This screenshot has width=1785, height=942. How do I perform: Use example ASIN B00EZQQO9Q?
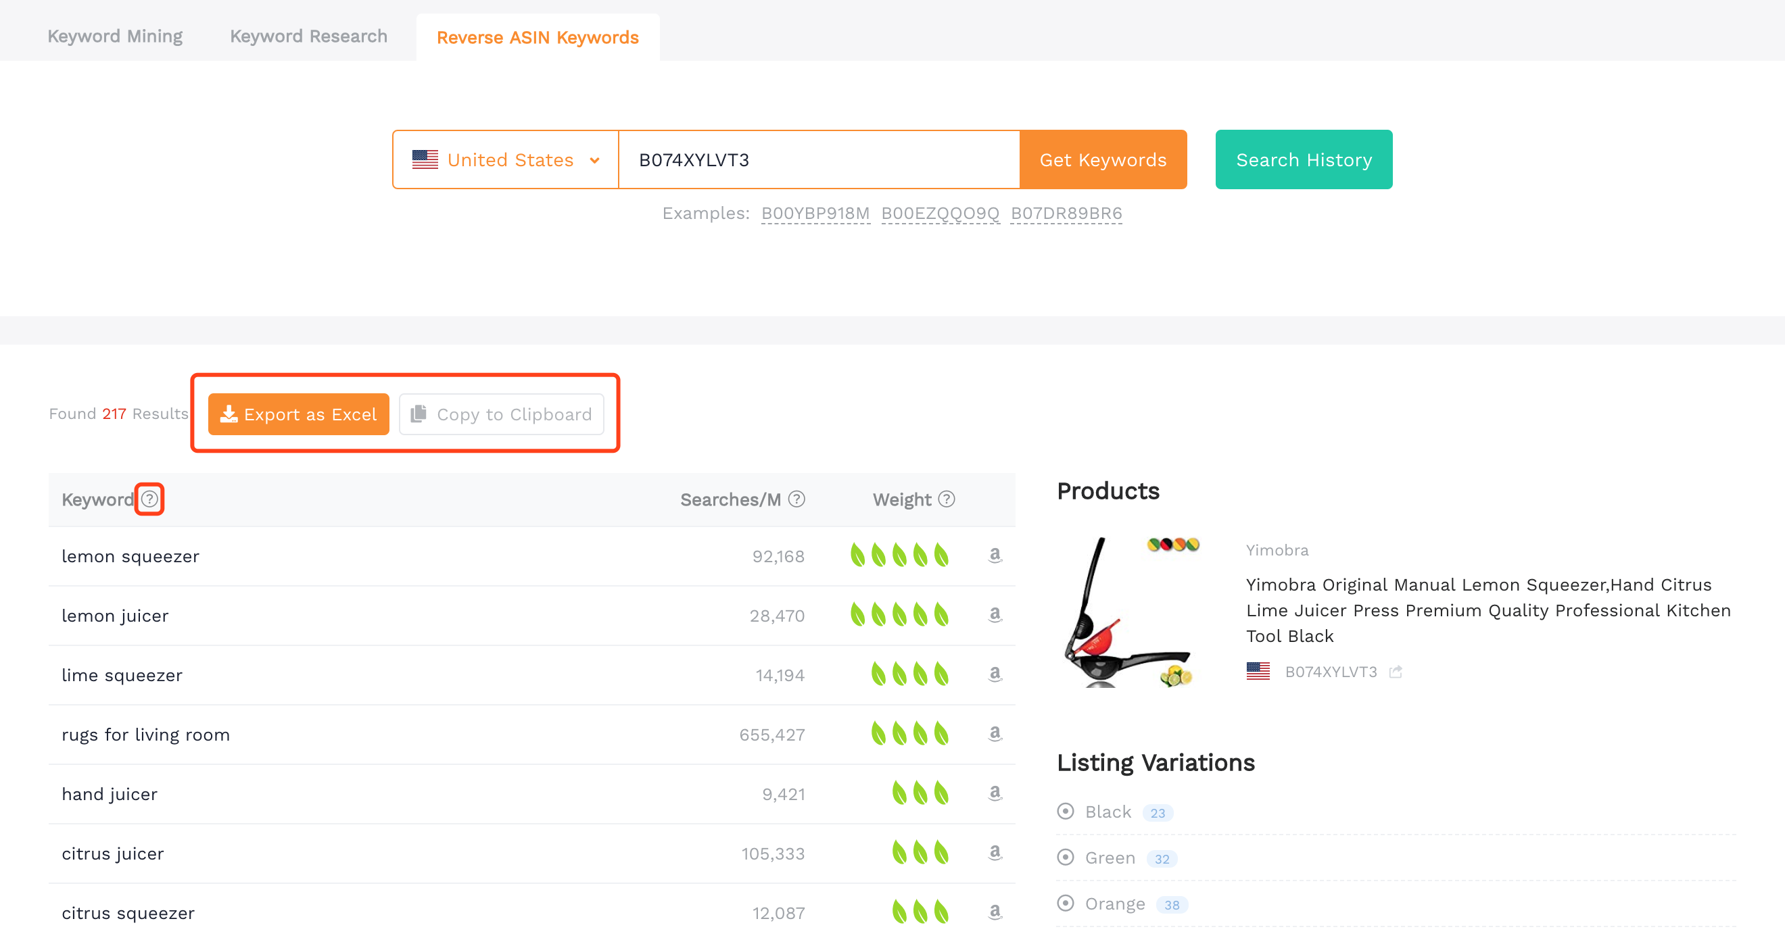[x=941, y=214]
